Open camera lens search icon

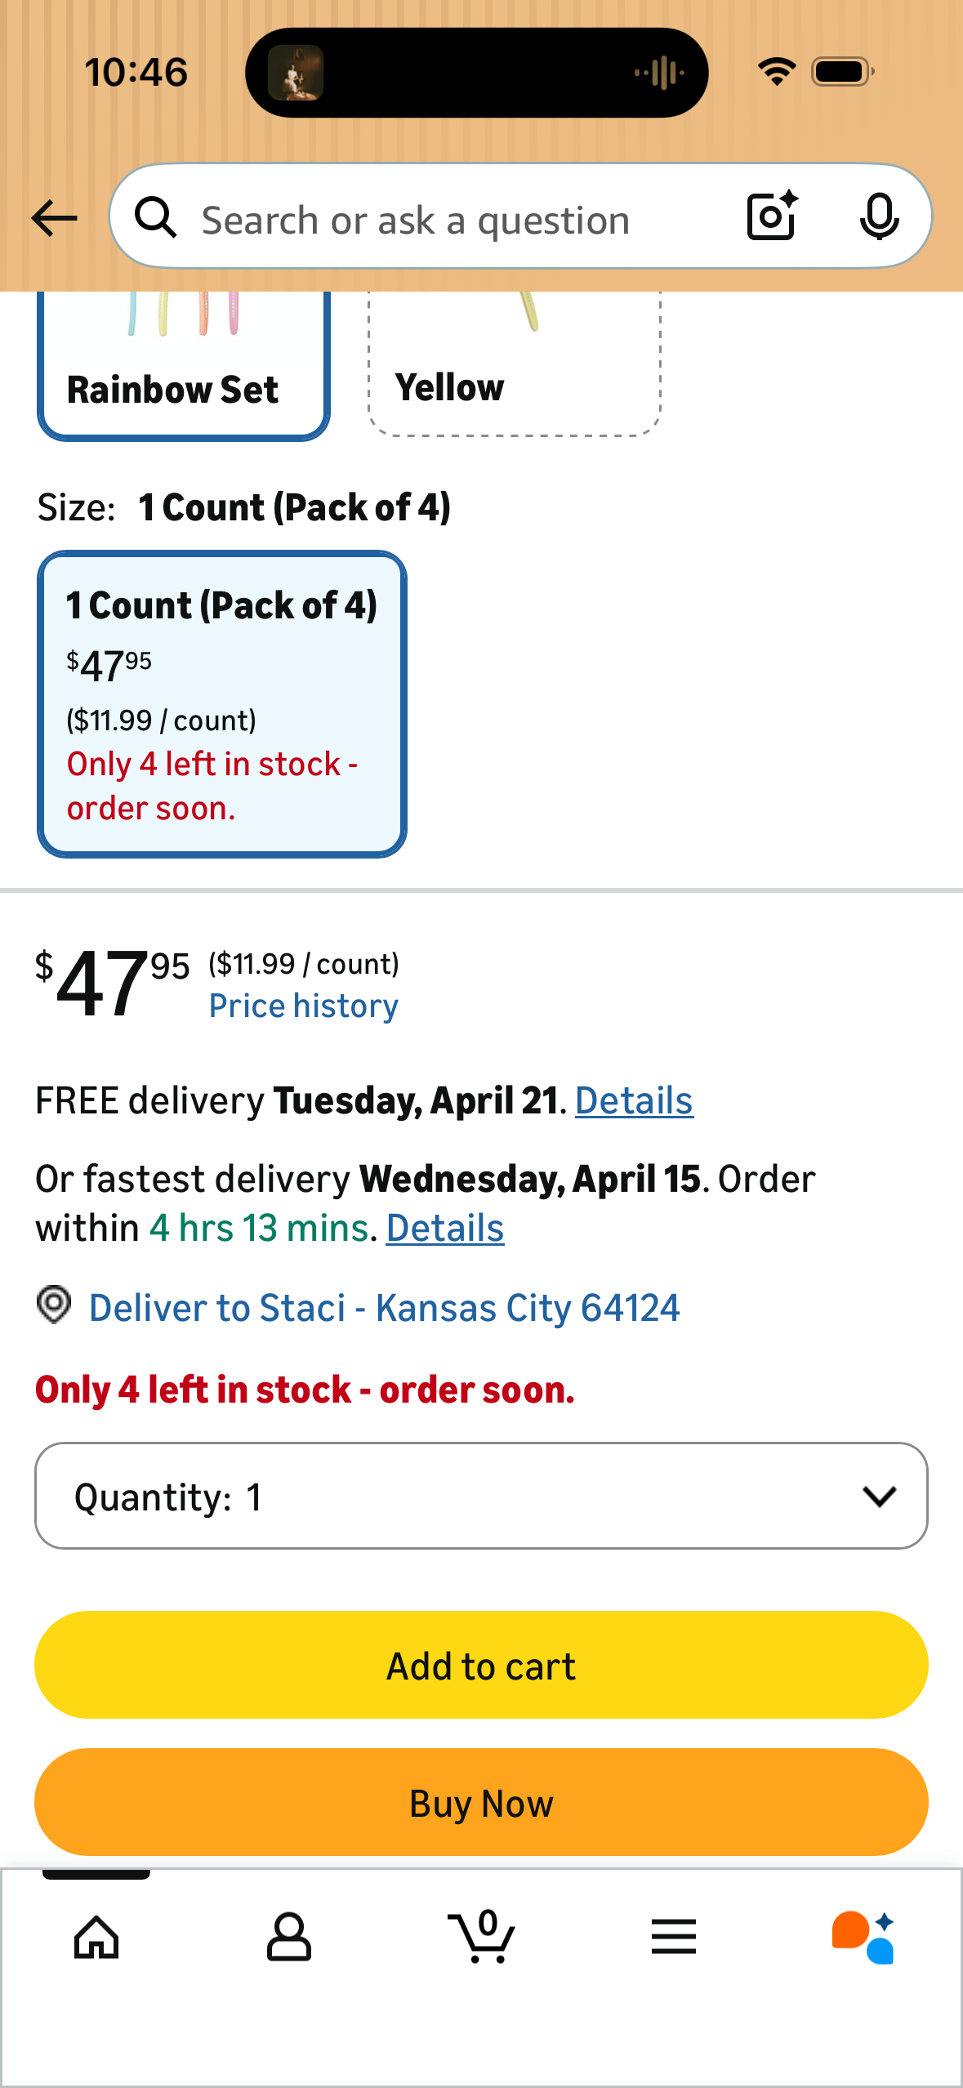[x=772, y=216]
